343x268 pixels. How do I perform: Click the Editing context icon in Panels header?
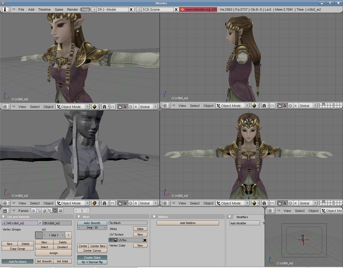point(55,211)
